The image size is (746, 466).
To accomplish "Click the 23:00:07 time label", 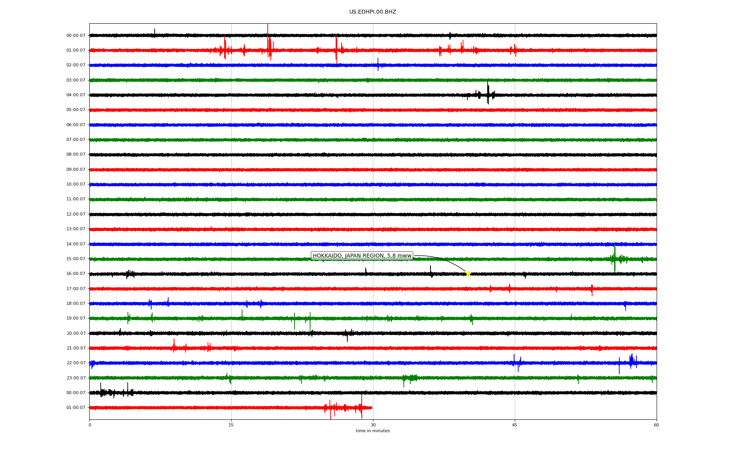I will (76, 378).
